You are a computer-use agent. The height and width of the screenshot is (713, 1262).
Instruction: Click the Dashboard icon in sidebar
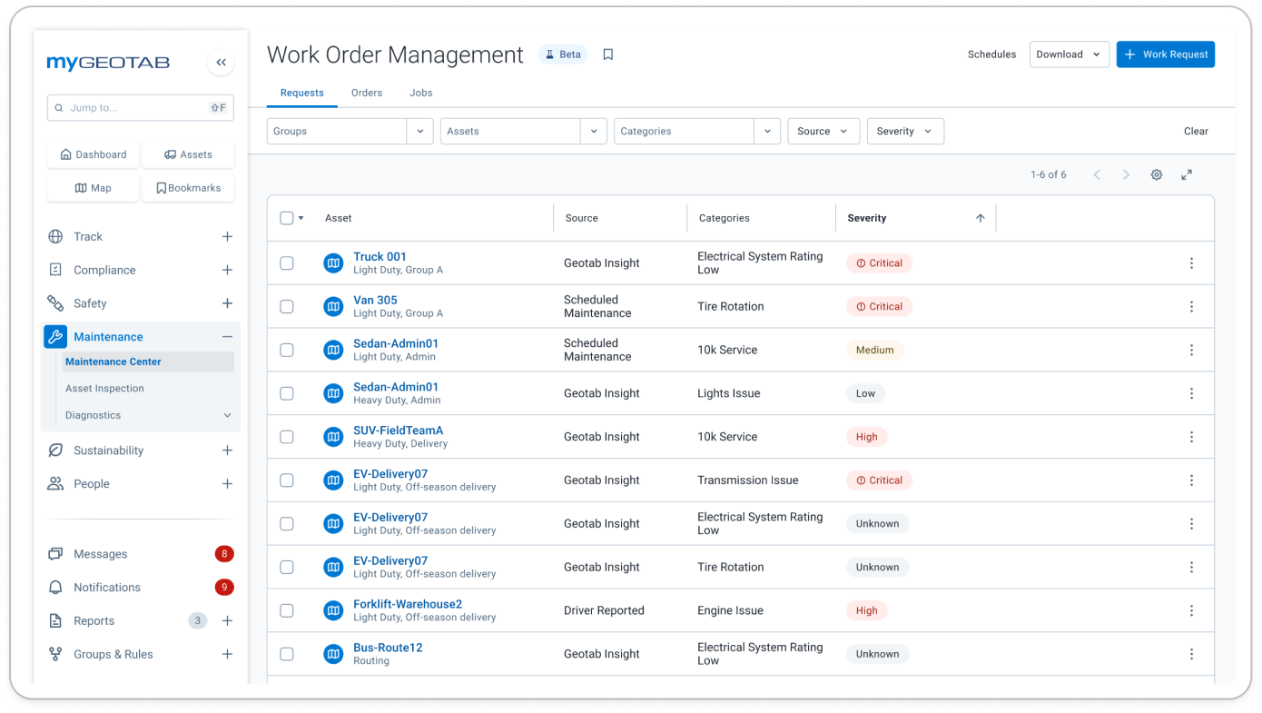click(93, 154)
